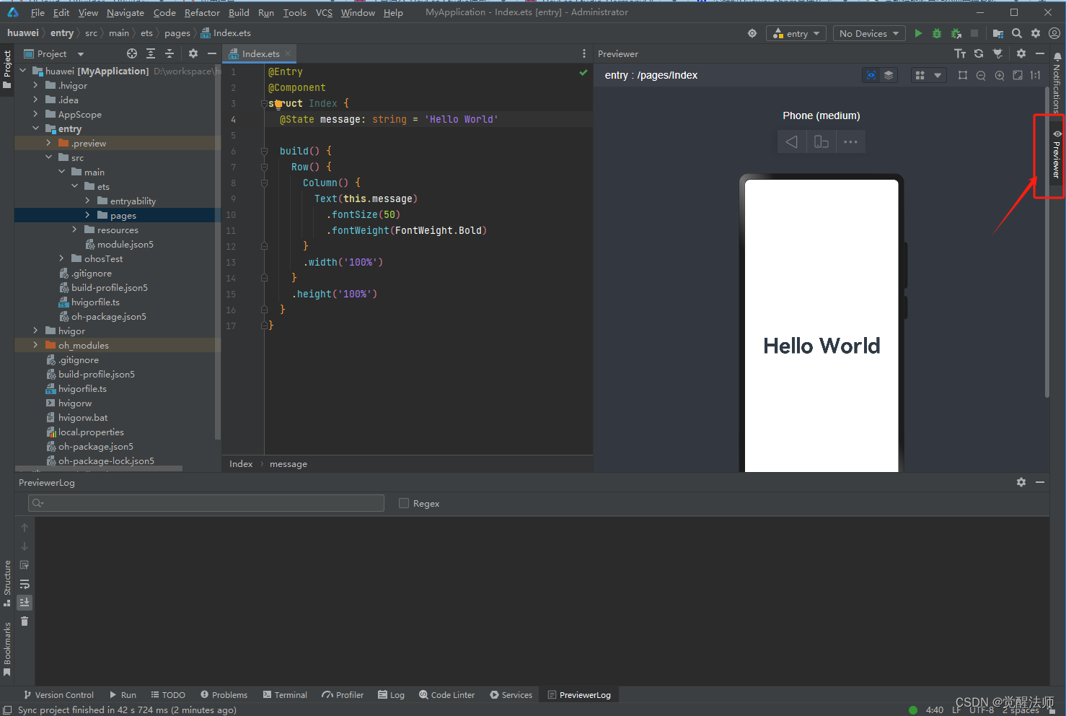Open the Services tool window
Screen dimensions: 1066x716
pos(511,694)
